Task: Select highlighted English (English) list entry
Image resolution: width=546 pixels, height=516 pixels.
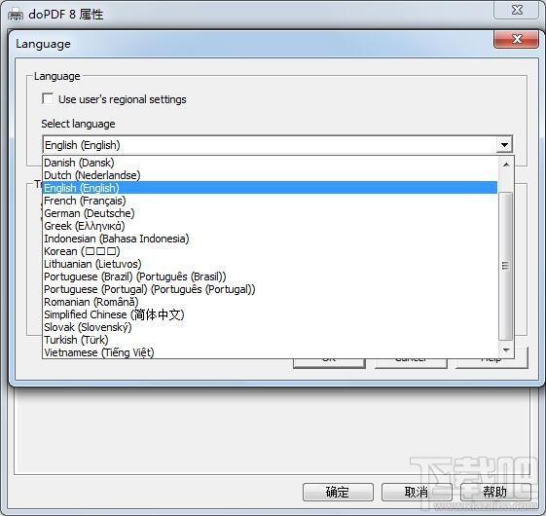Action: click(270, 188)
